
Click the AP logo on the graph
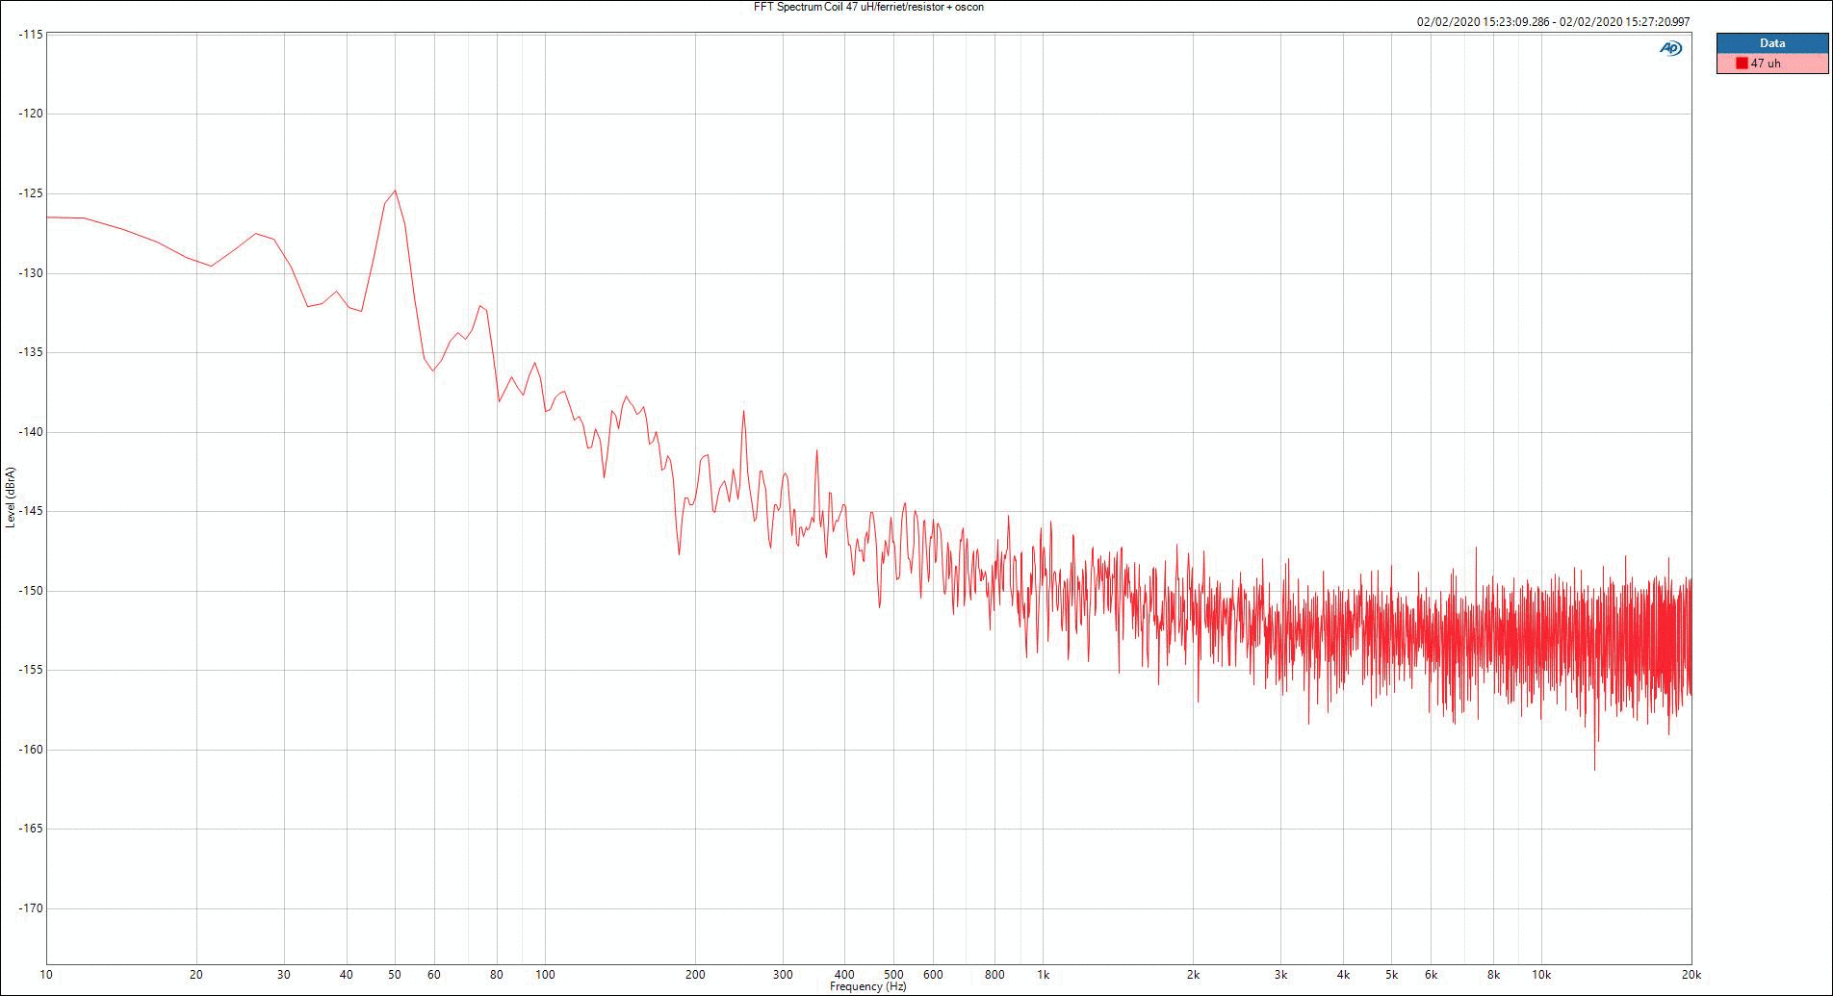(x=1670, y=48)
